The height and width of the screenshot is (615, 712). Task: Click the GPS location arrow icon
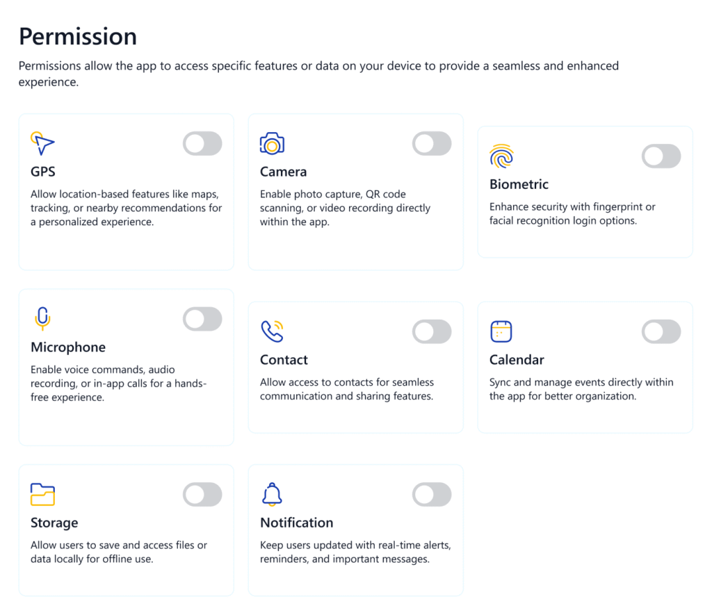tap(43, 144)
